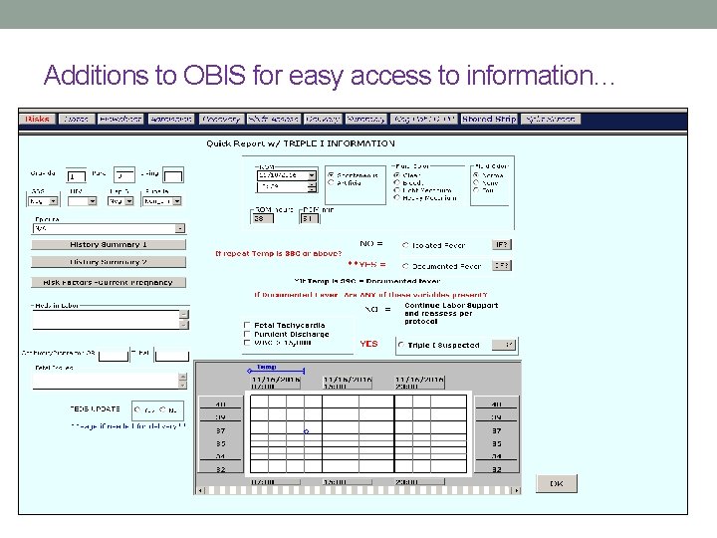Expand the Hep B dropdown

click(x=129, y=201)
